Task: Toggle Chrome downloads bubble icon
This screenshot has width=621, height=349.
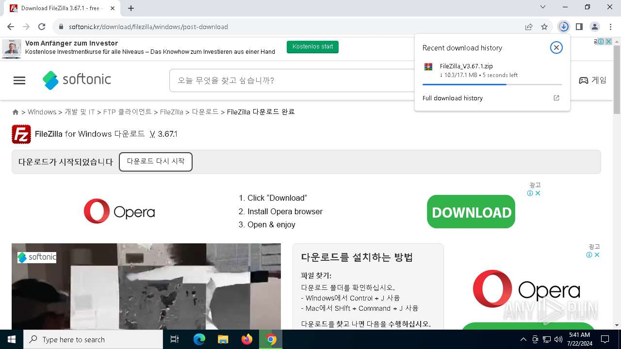Action: [564, 27]
